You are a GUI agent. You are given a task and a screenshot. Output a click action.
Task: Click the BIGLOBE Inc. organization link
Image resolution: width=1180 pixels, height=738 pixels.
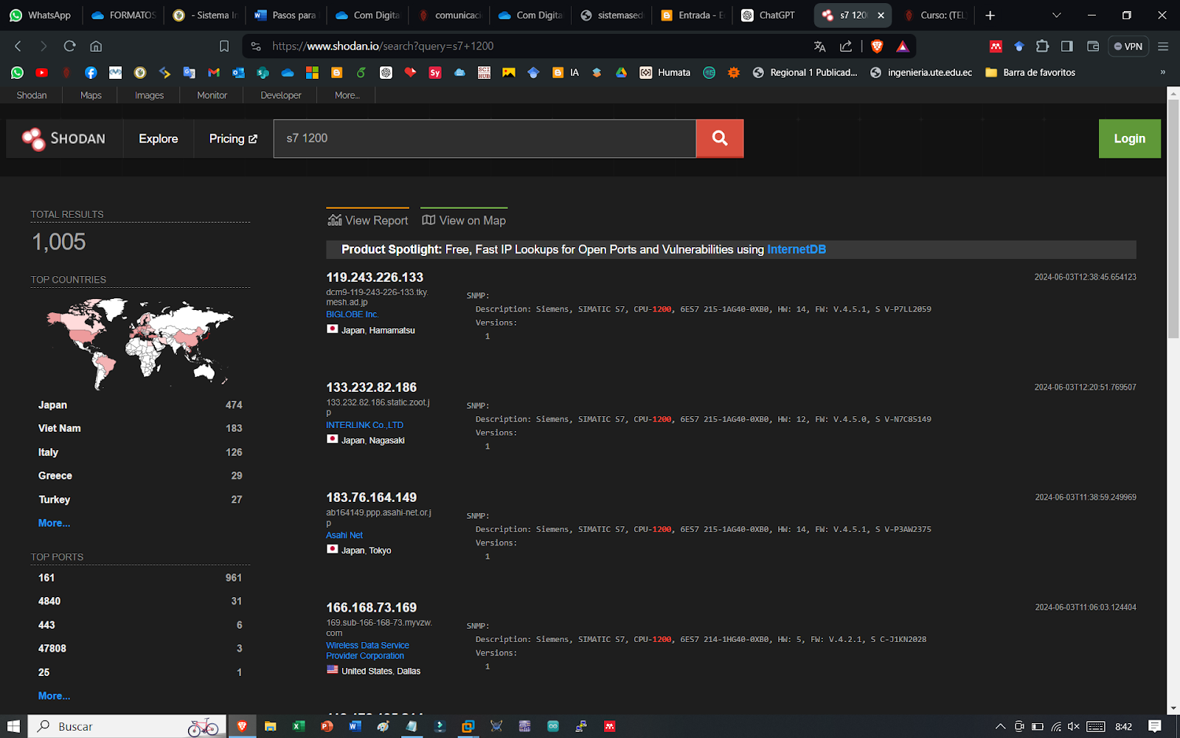coord(352,314)
